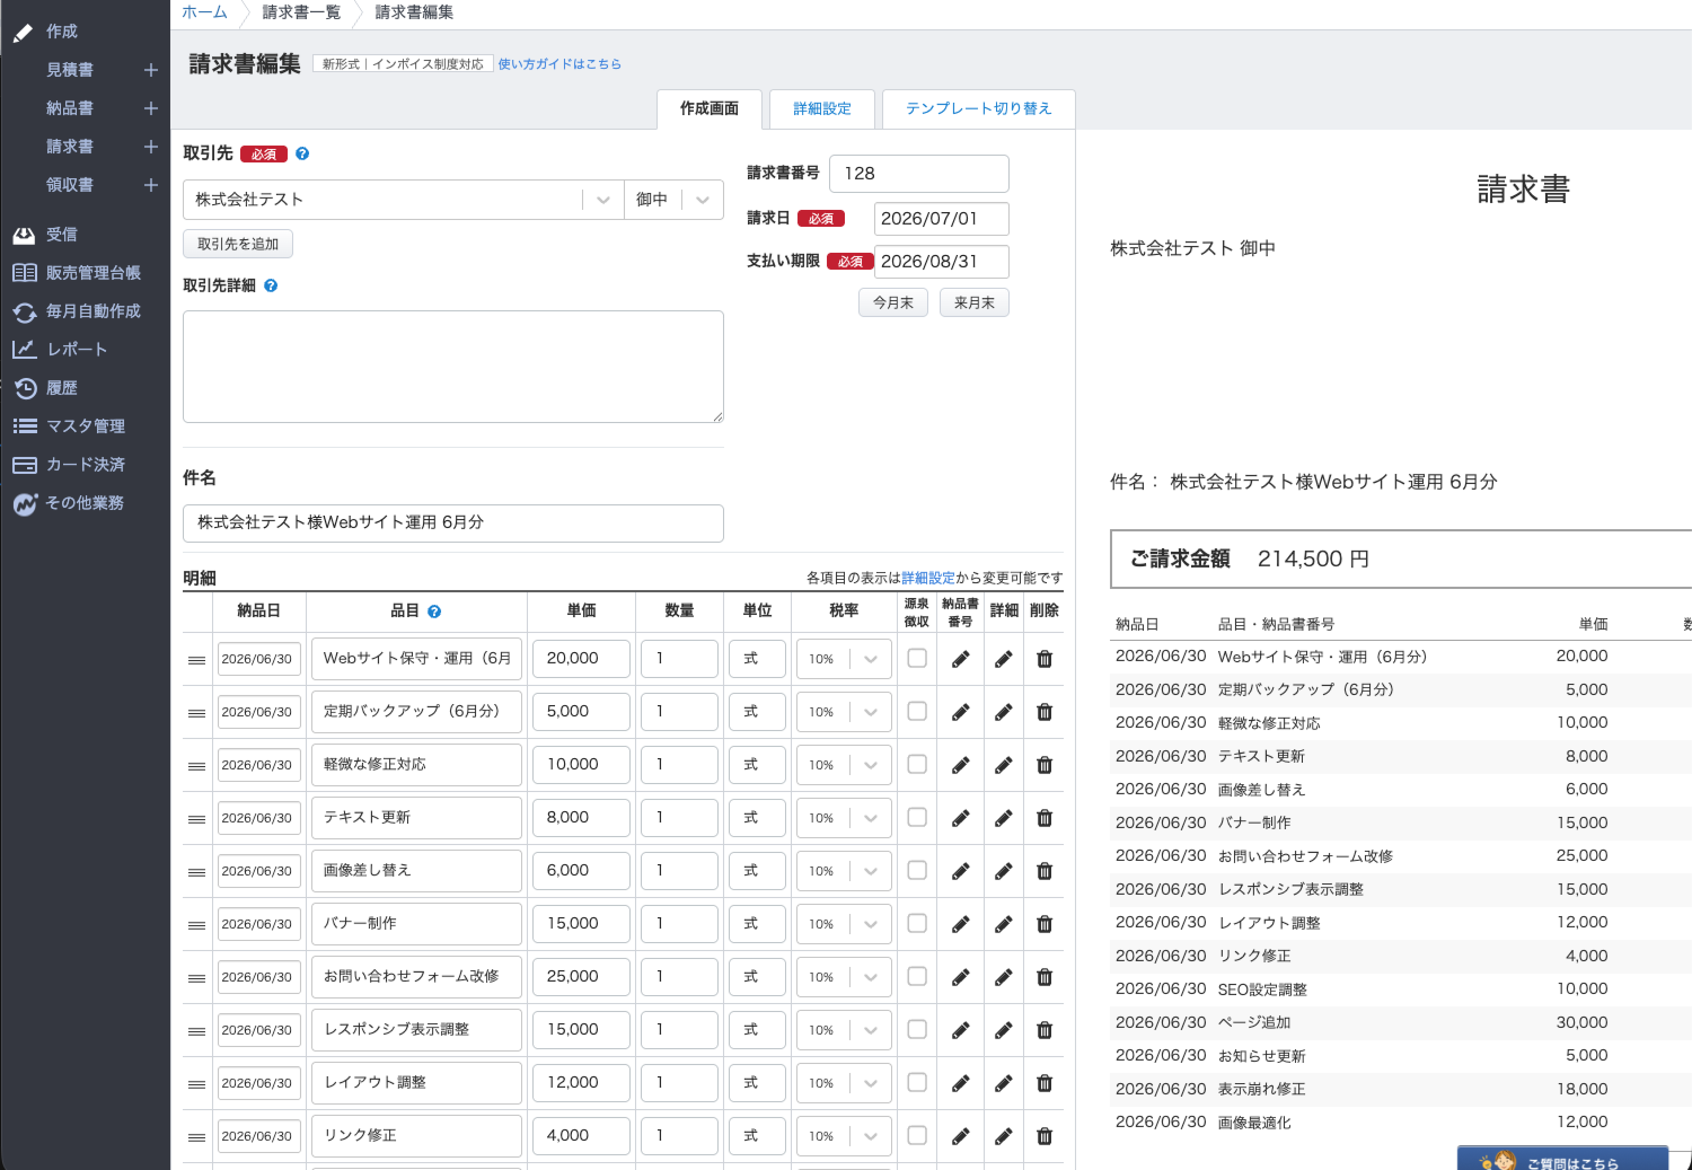Open the その他業務 icon
Image resolution: width=1692 pixels, height=1170 pixels.
click(24, 504)
